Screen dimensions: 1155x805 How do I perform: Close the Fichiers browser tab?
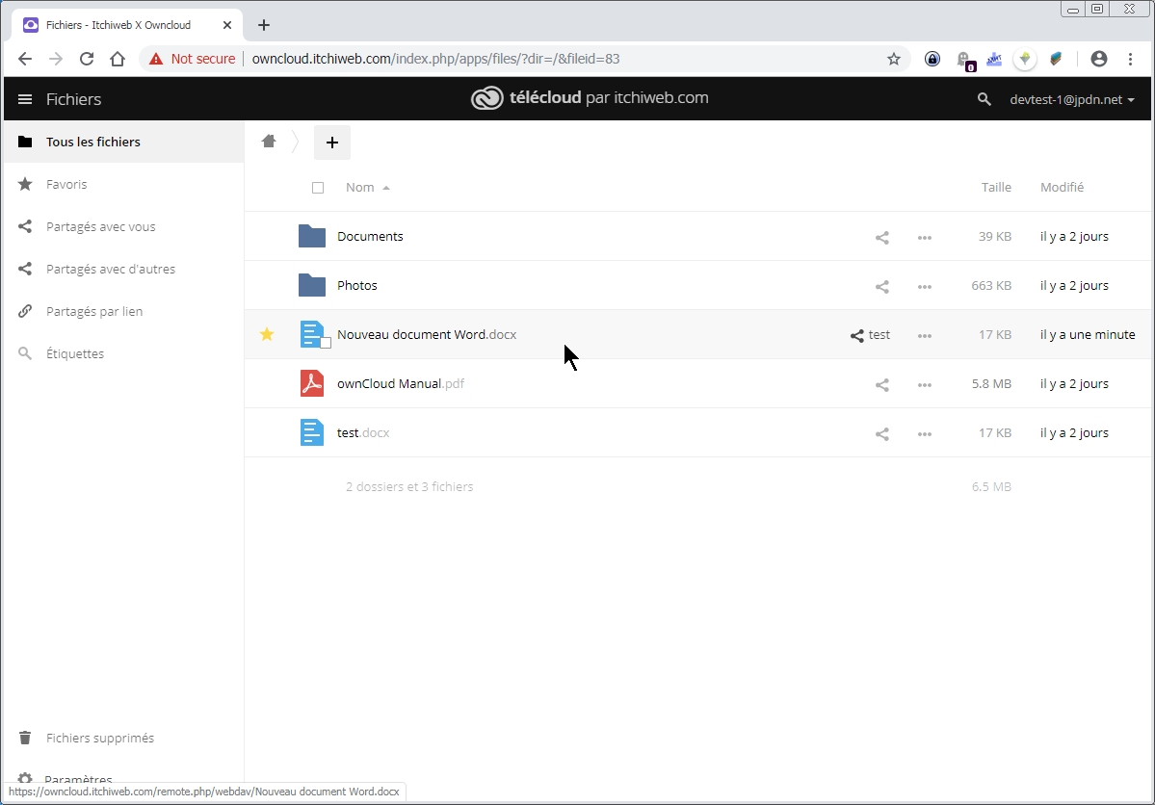[x=227, y=25]
